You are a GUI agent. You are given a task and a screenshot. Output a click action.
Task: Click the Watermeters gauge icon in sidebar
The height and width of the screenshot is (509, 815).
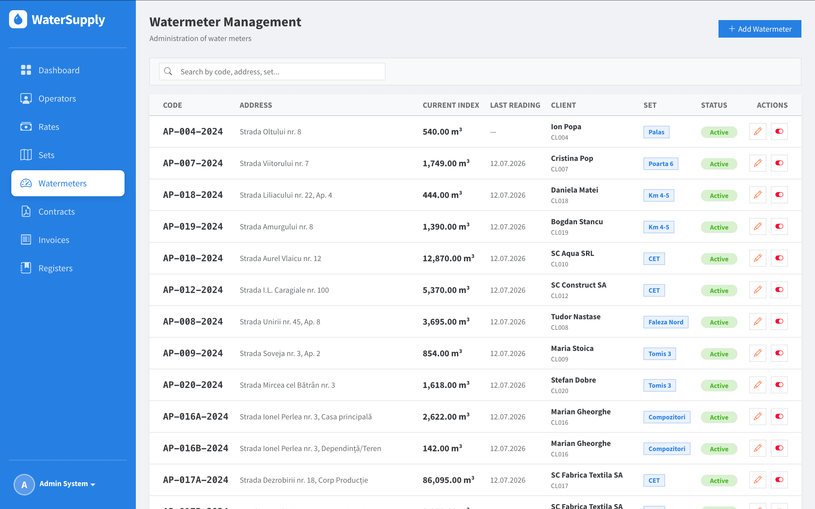coord(26,183)
